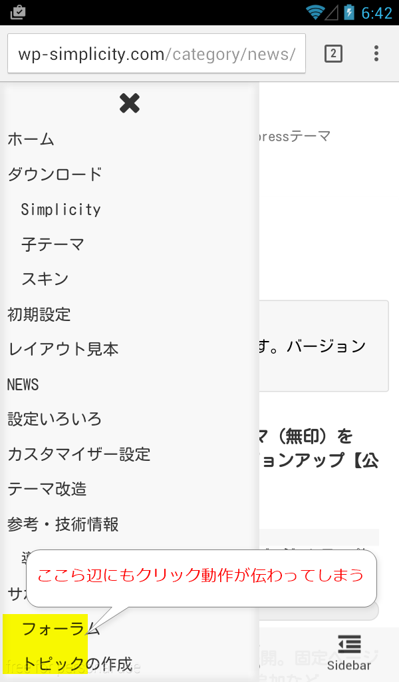Viewport: 399px width, 682px height.
Task: Open 設定いろいろ menu item
Action: 55,419
